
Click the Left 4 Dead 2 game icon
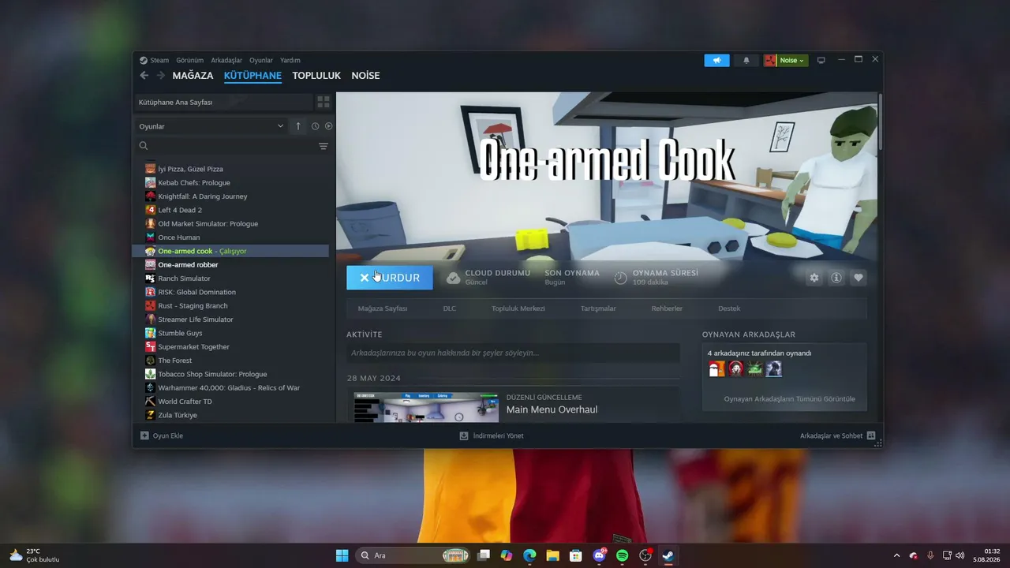pyautogui.click(x=151, y=210)
